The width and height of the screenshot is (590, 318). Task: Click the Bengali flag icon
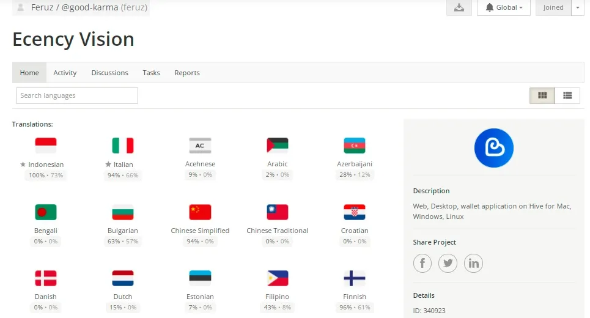[45, 212]
